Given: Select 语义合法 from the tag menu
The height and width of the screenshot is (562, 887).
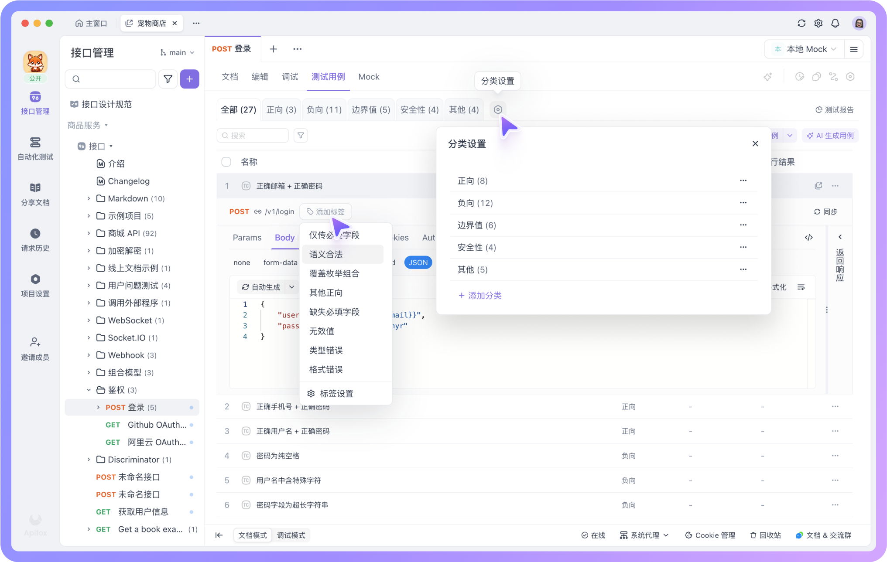Looking at the screenshot, I should click(x=326, y=254).
